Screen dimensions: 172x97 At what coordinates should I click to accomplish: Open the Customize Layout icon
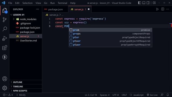click(x=154, y=3)
